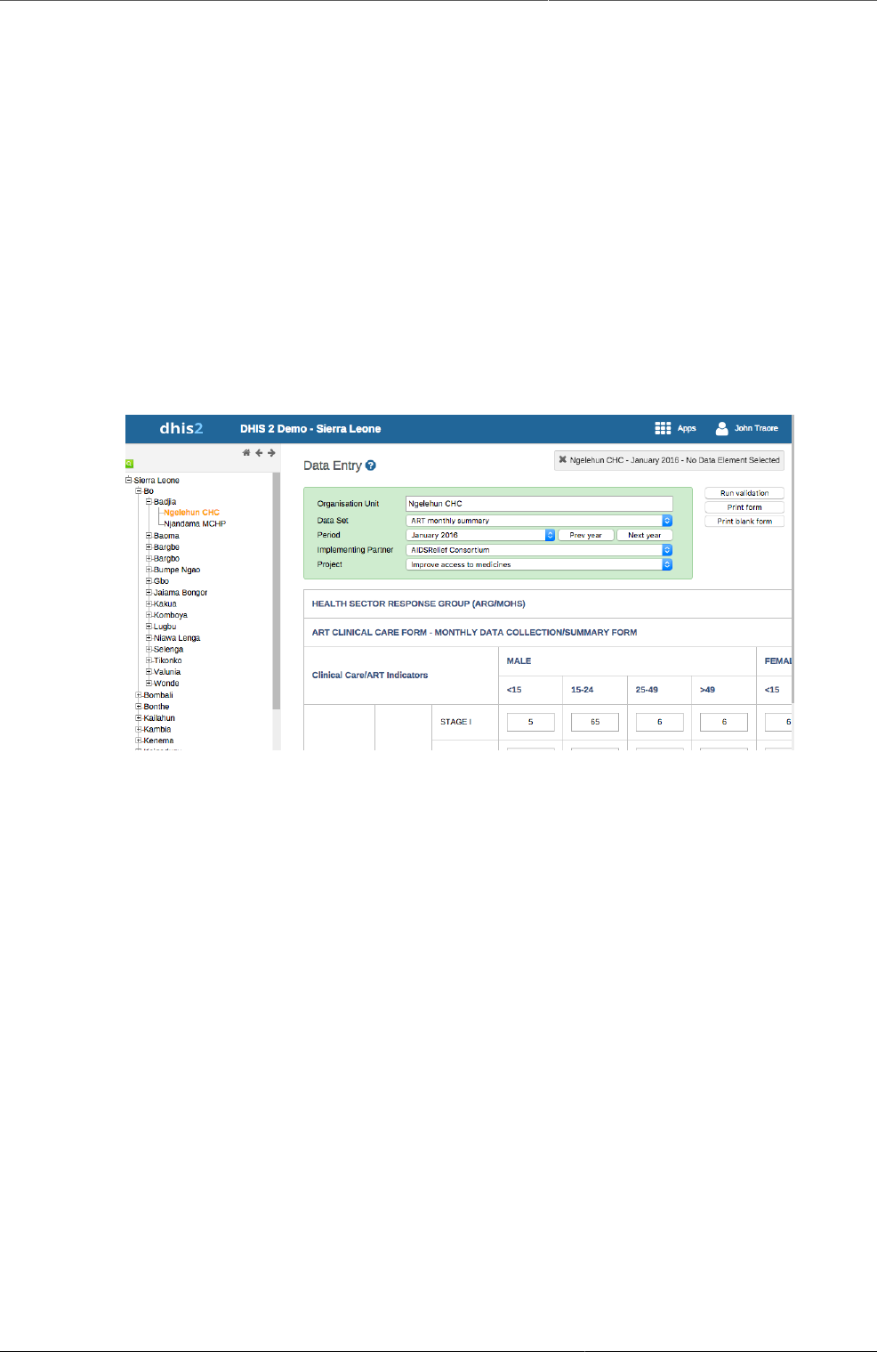Select Jaiama Bongor in tree
Image resolution: width=877 pixels, height=1352 pixels.
tap(181, 593)
